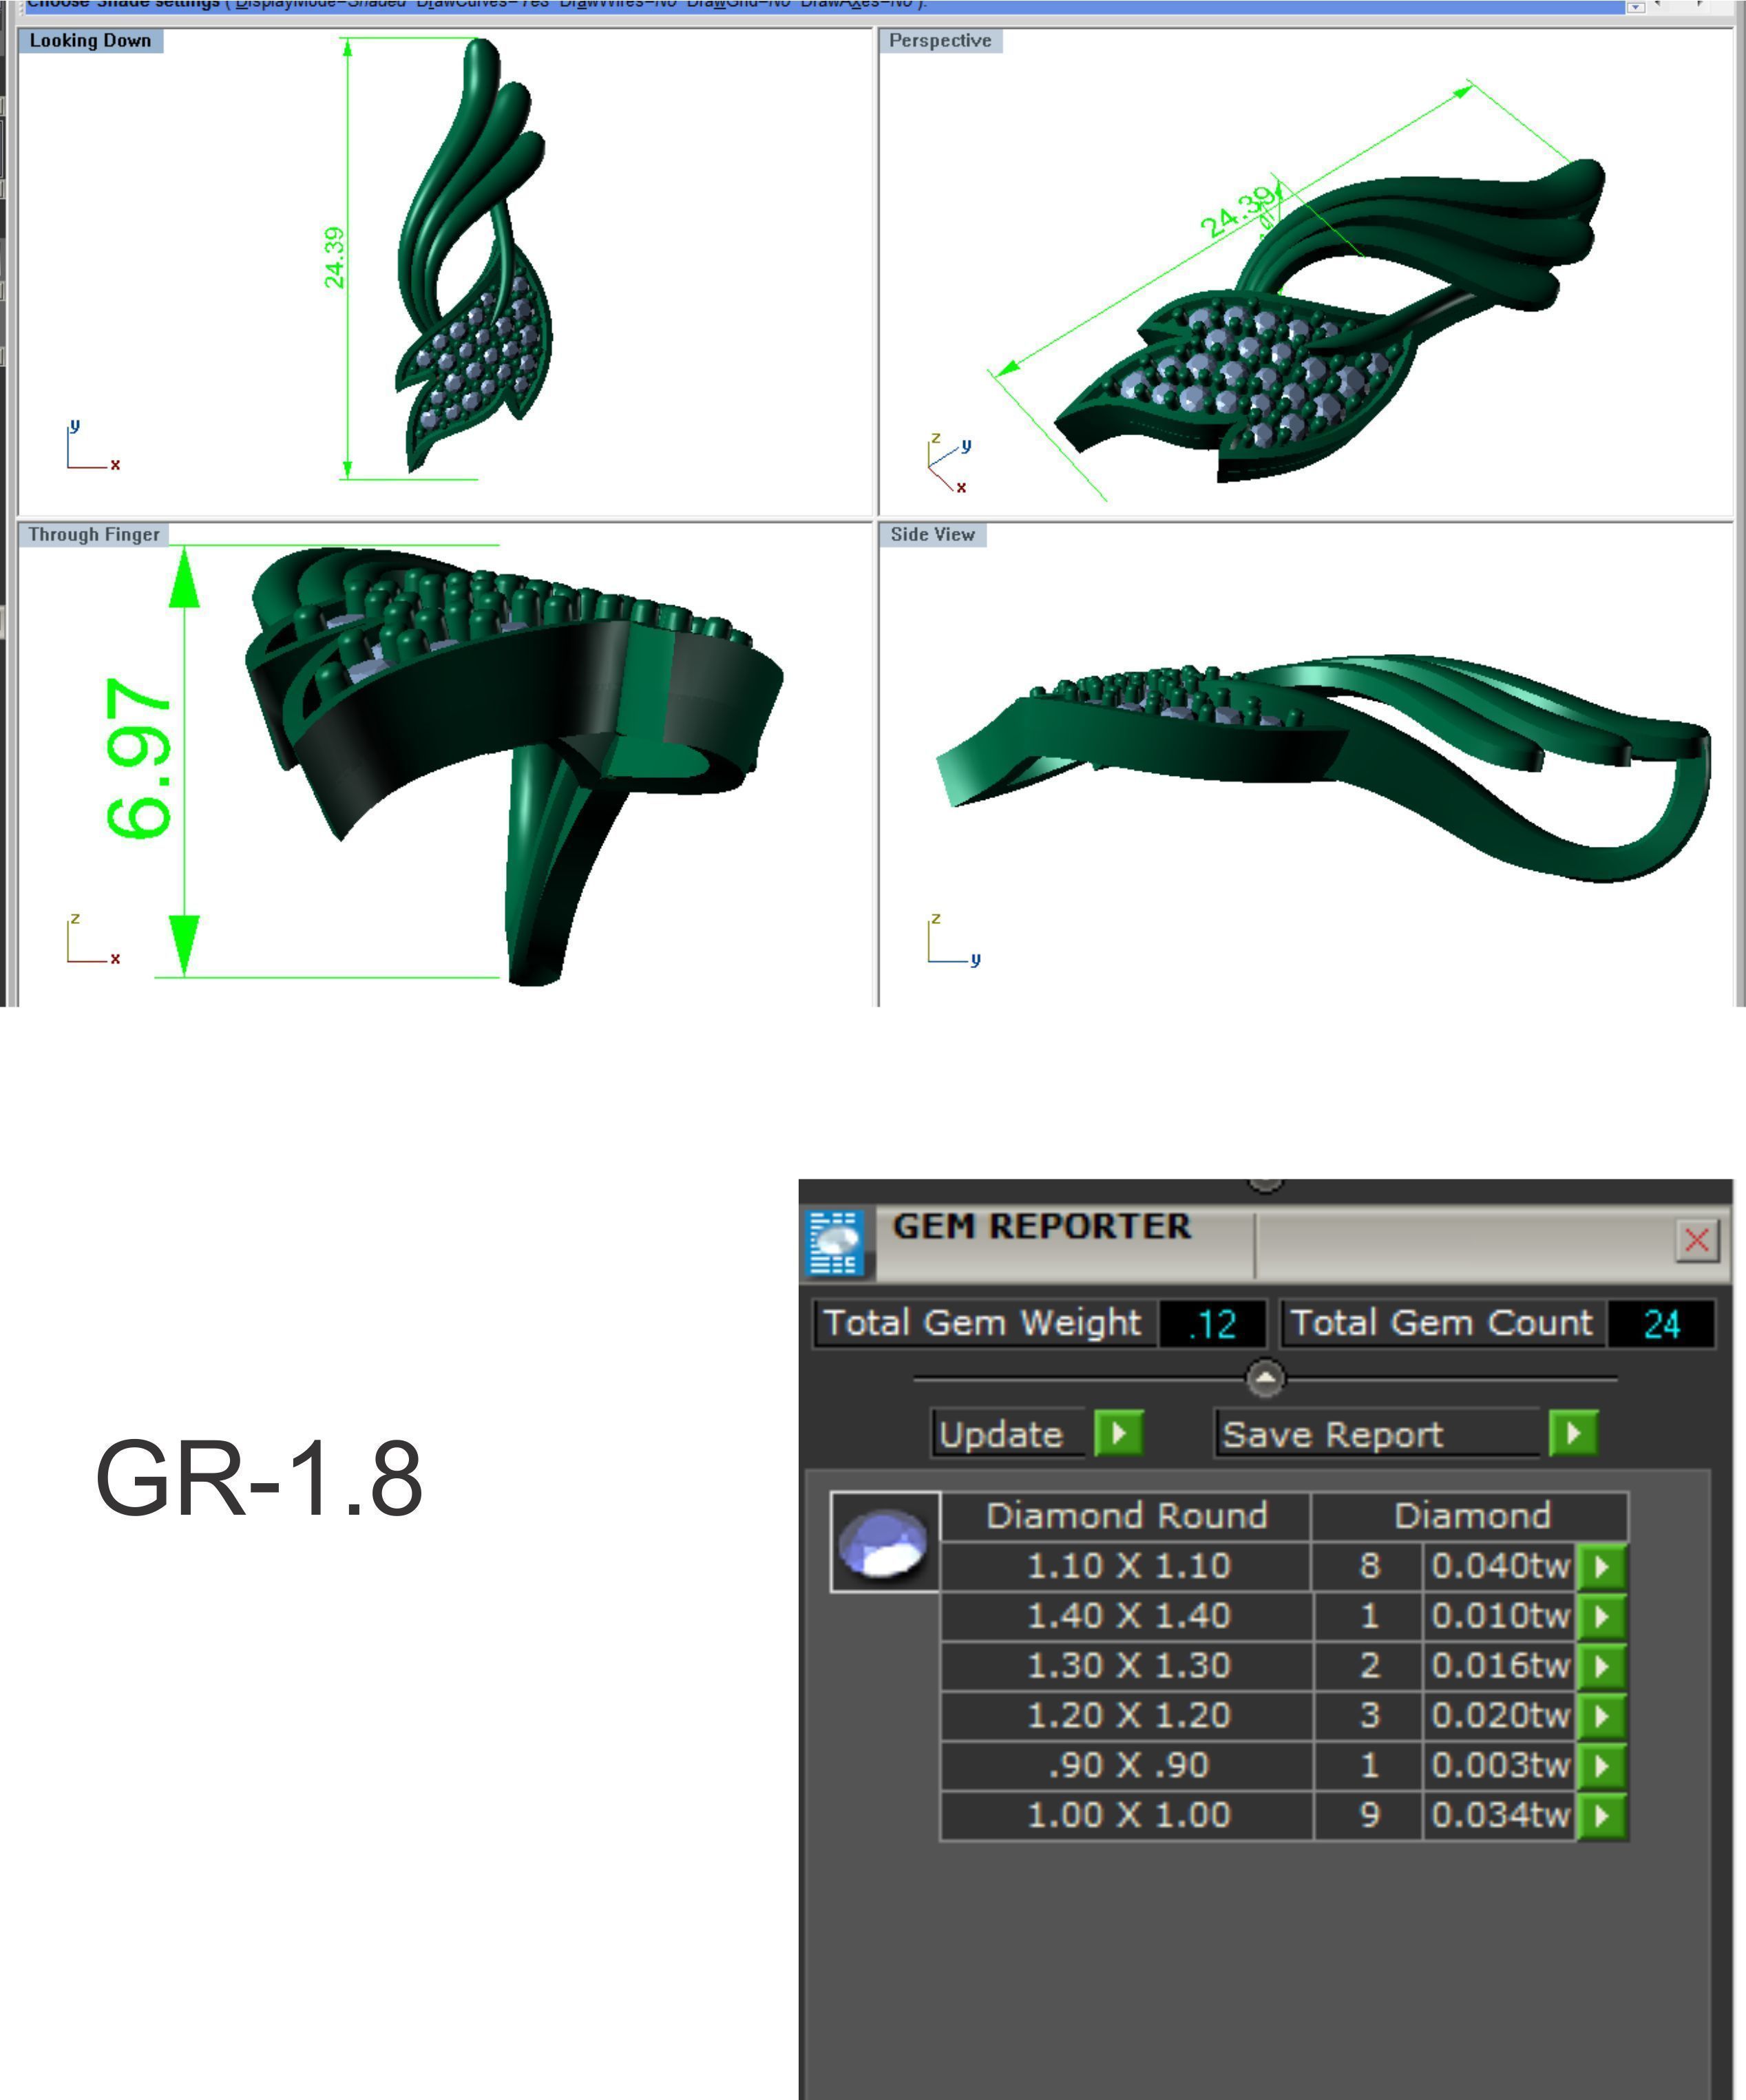This screenshot has width=1746, height=2100.
Task: Click the Total Gem Weight value .12
Action: pyautogui.click(x=1212, y=1324)
